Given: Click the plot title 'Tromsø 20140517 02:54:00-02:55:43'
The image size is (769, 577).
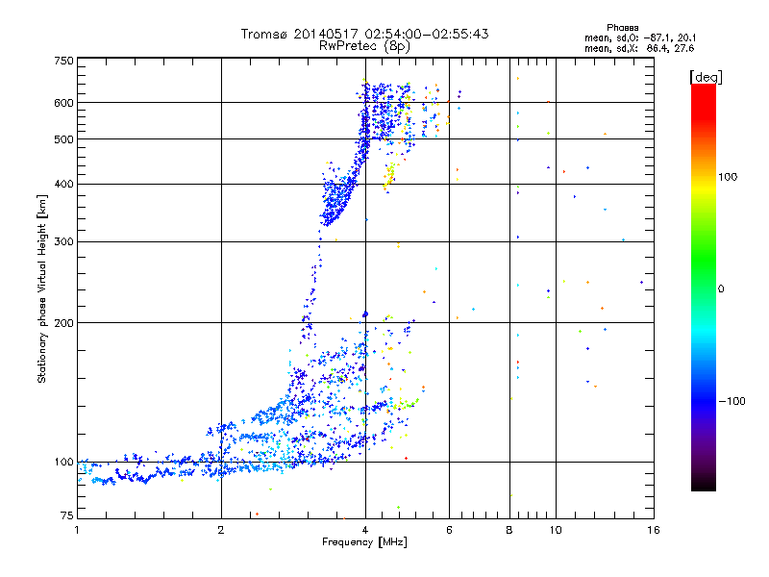Looking at the screenshot, I should point(364,34).
